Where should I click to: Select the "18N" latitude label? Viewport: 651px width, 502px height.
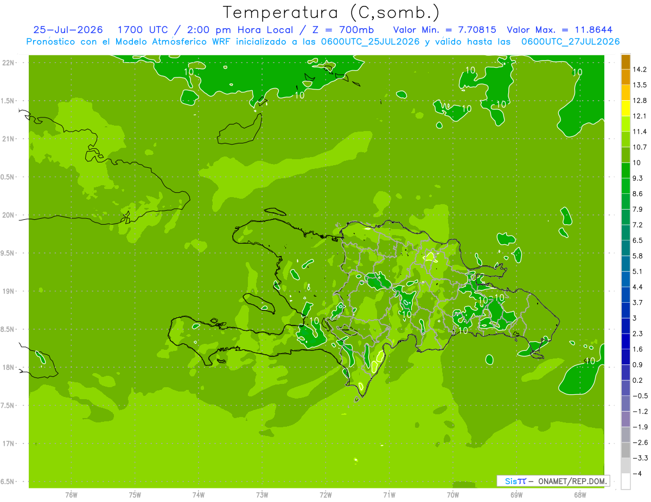8,367
